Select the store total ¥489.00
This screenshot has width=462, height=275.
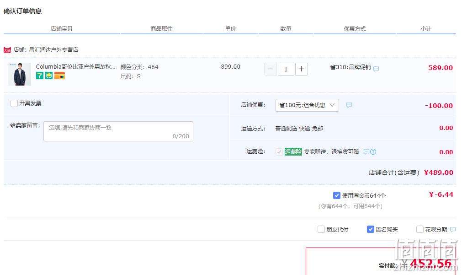click(x=438, y=173)
